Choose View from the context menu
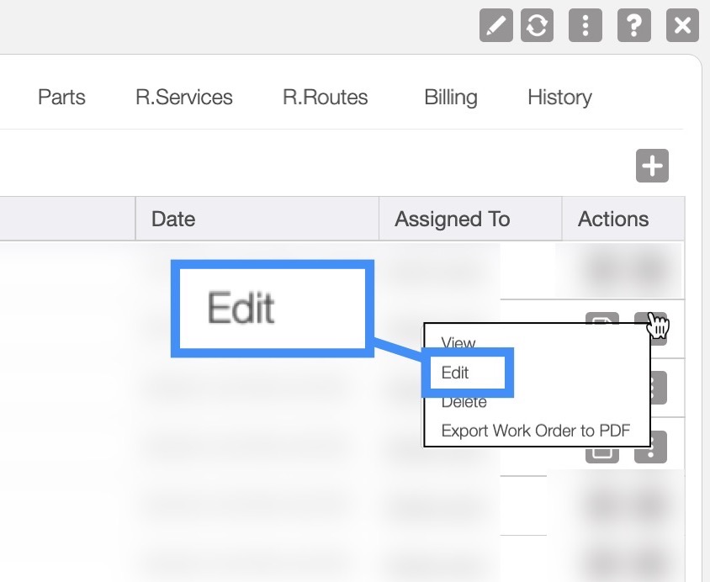The width and height of the screenshot is (710, 582). 458,343
